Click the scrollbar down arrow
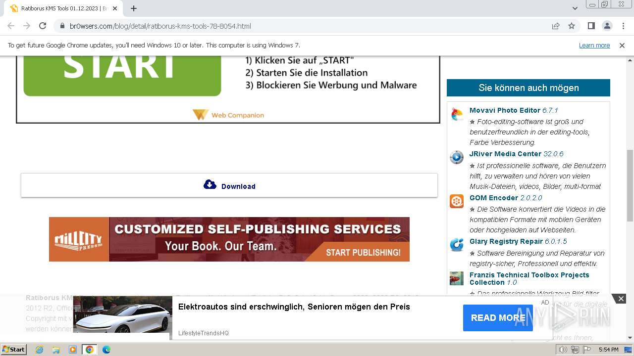The image size is (634, 356). [x=630, y=338]
